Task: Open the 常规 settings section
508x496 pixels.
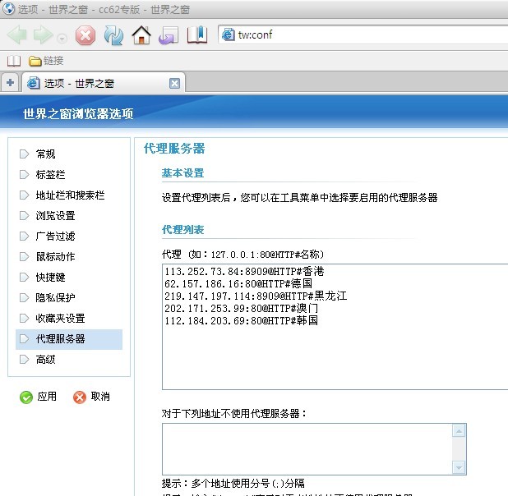Action: 45,154
